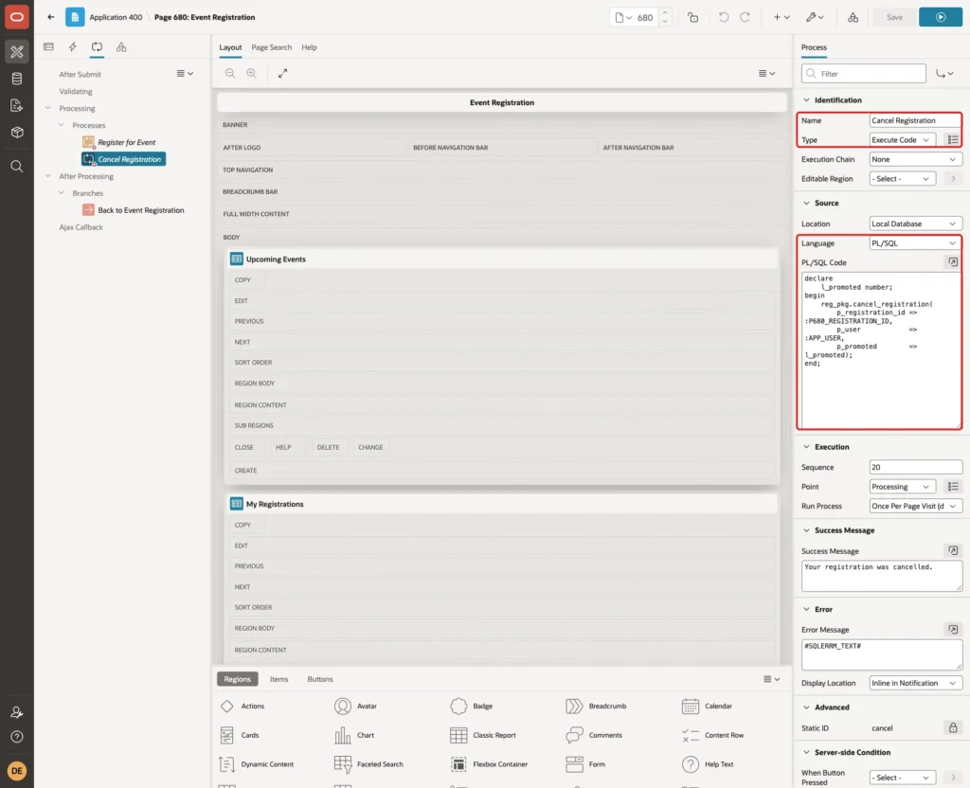Open the Create plus menu
This screenshot has width=970, height=788.
781,17
